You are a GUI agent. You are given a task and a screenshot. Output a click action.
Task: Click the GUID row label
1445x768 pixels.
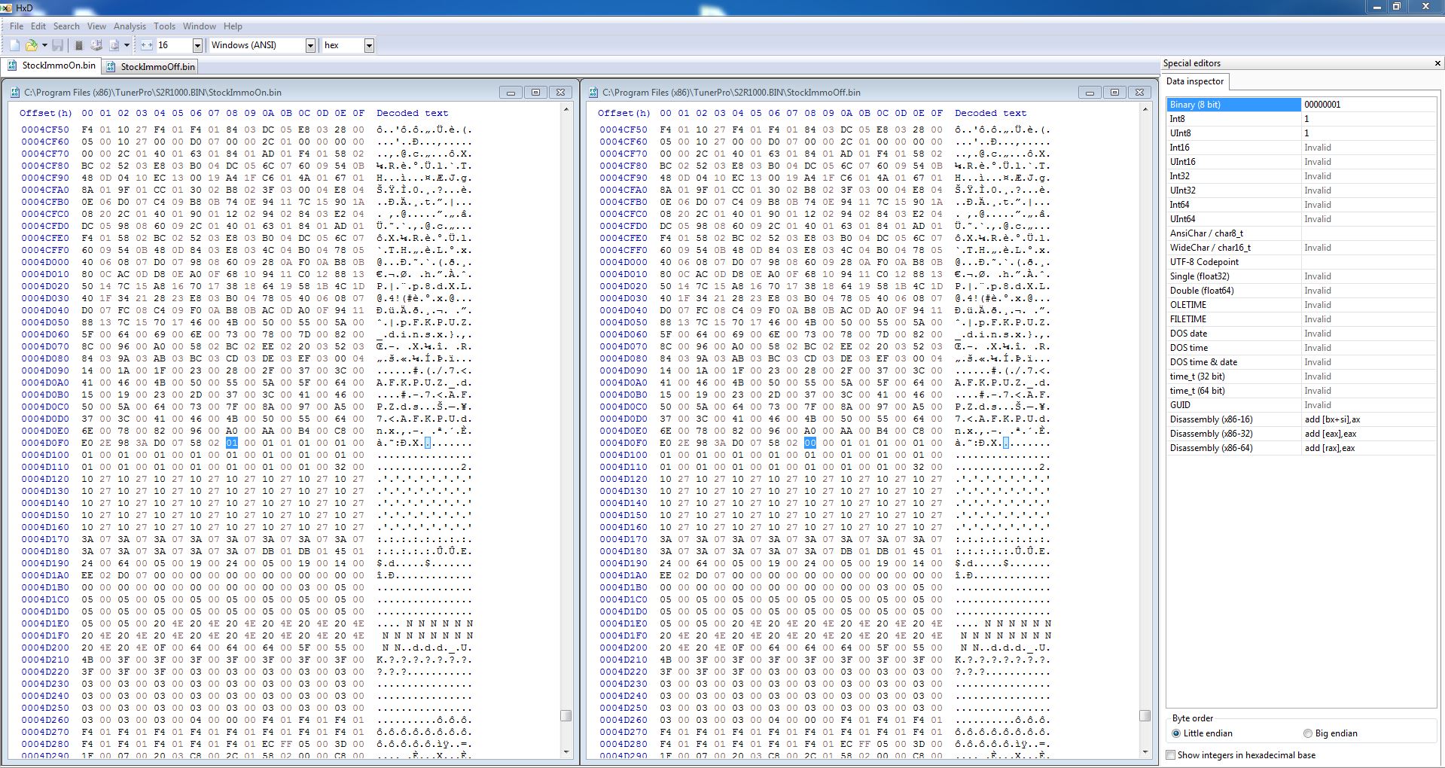1180,405
